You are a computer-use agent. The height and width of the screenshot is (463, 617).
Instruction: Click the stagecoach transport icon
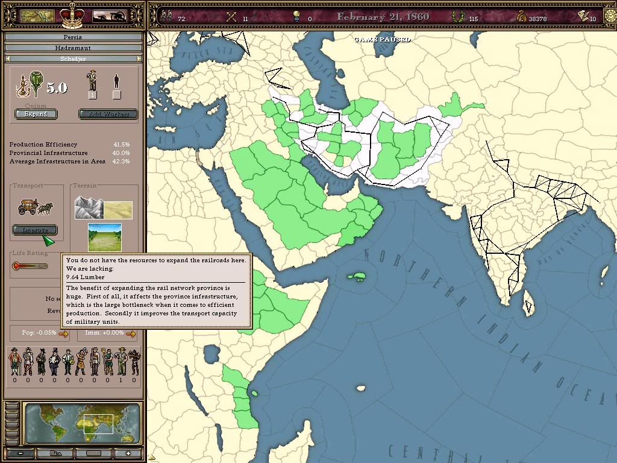(x=36, y=207)
